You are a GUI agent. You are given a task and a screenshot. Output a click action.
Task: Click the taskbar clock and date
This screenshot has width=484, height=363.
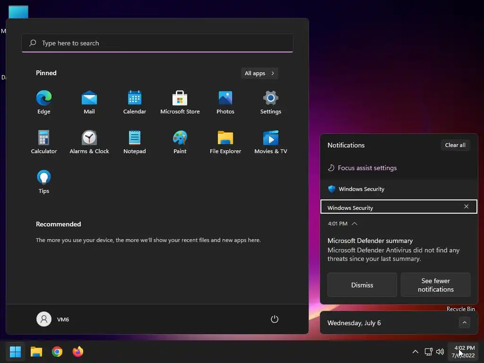[463, 352]
